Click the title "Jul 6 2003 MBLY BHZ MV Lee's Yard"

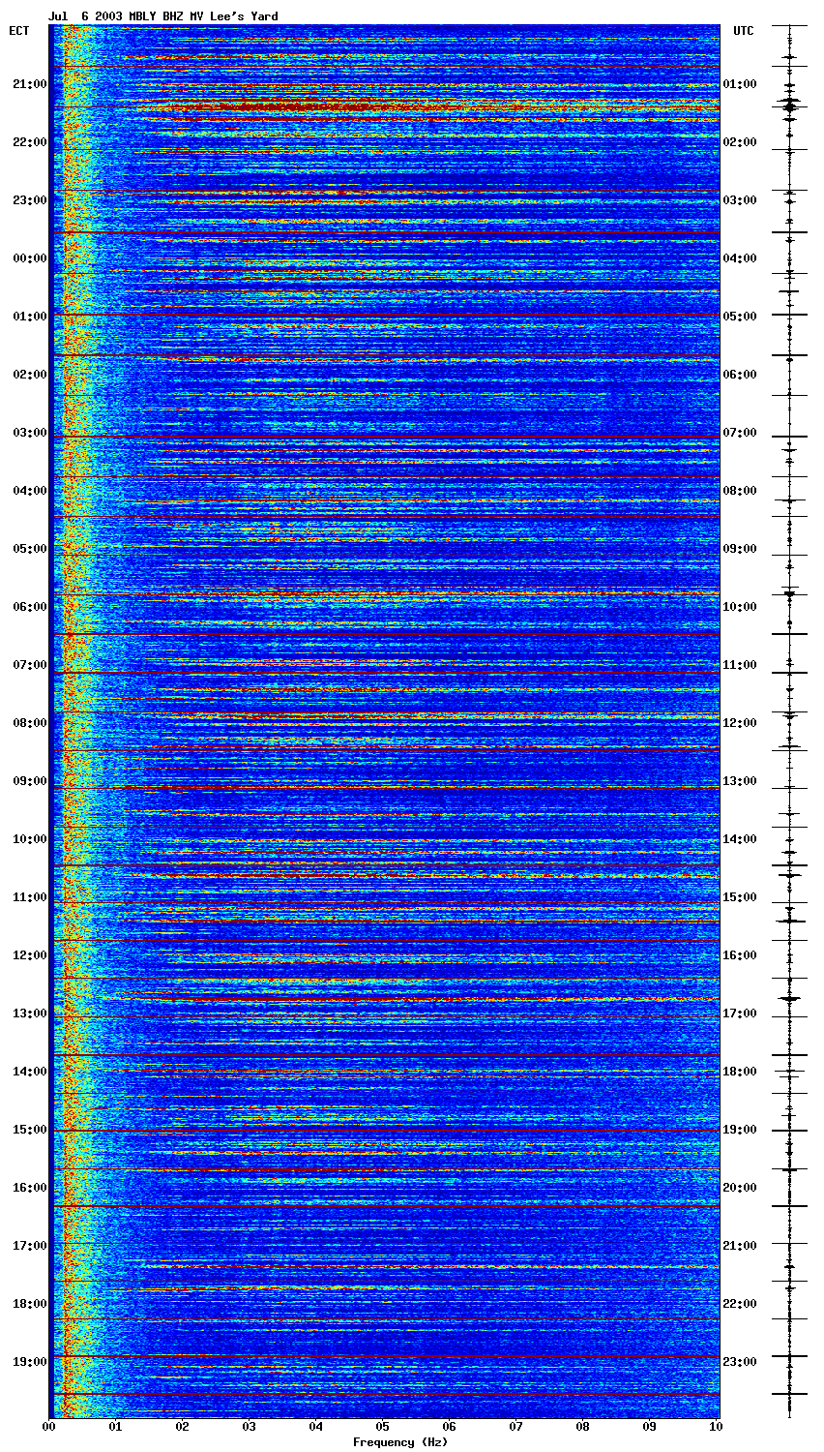point(162,16)
